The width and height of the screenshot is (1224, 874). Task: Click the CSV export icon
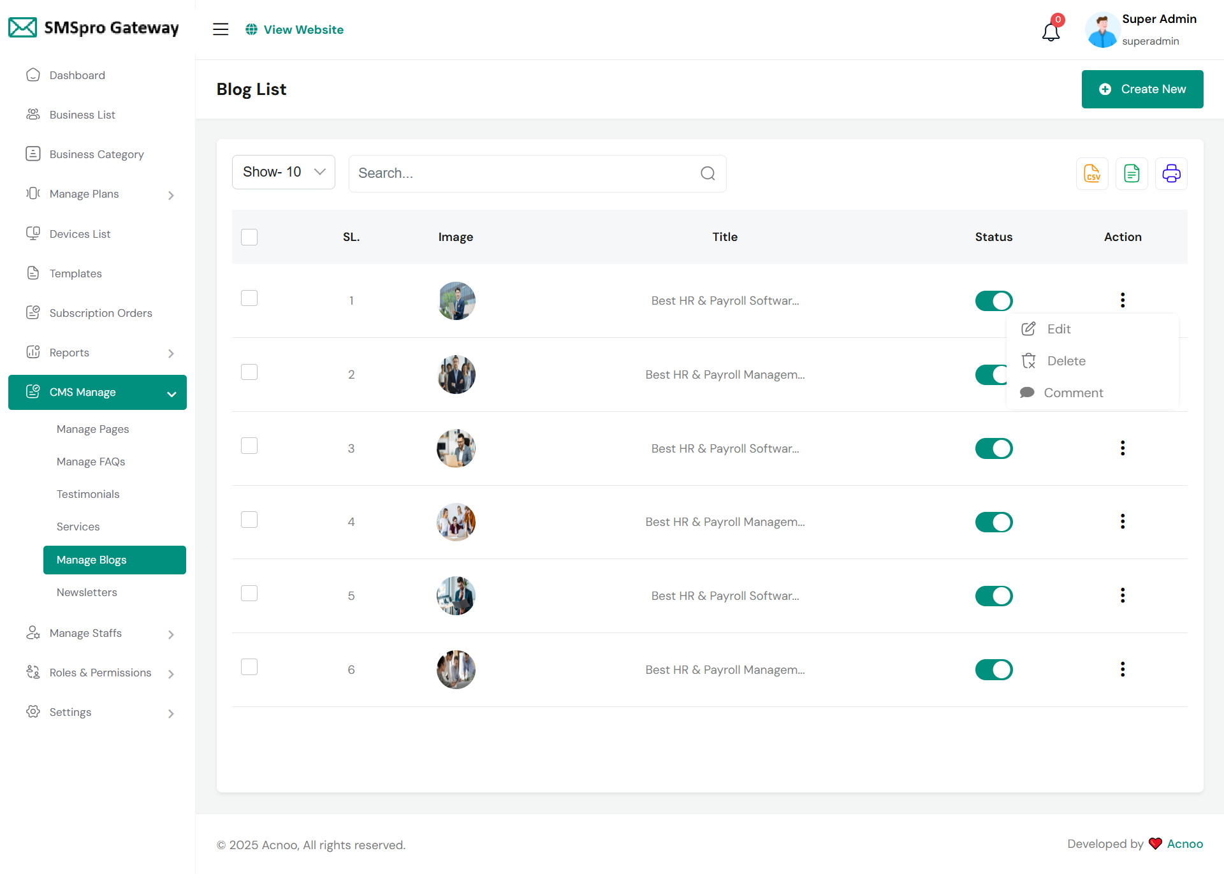click(x=1092, y=173)
